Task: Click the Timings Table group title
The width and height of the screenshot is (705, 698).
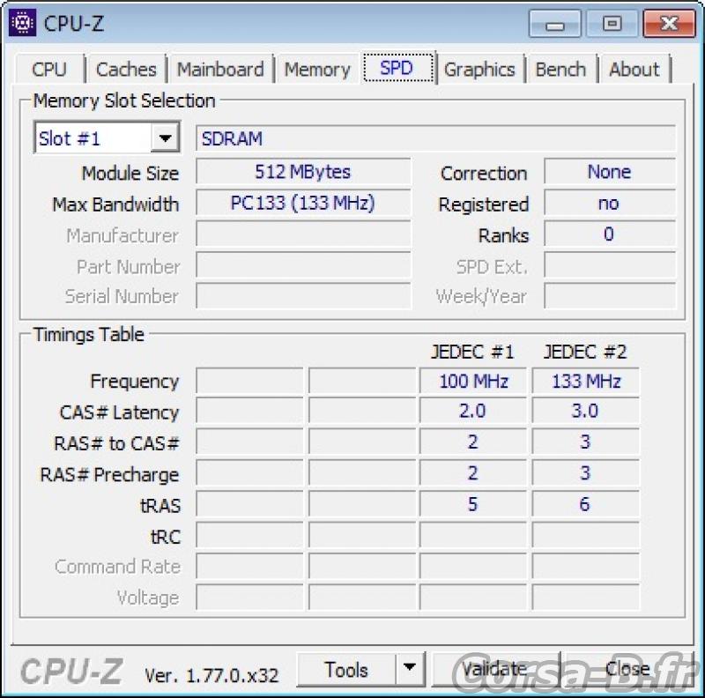Action: (89, 335)
